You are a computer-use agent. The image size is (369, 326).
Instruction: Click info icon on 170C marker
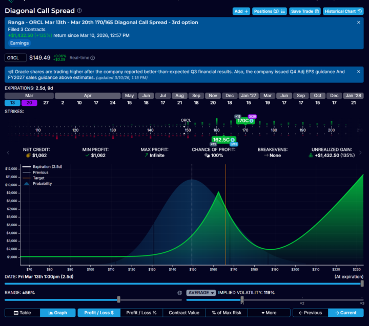pyautogui.click(x=251, y=121)
